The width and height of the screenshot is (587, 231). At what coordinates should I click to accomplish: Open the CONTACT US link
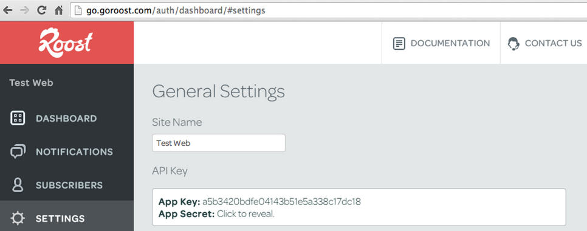pos(544,43)
